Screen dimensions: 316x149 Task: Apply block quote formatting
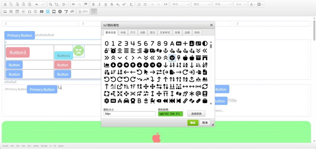(x=166, y=5)
